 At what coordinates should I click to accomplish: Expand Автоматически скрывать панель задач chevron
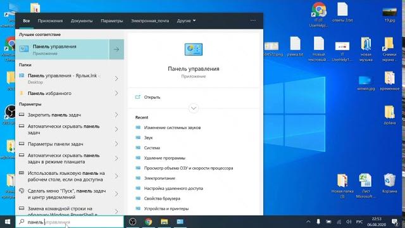[x=116, y=129]
